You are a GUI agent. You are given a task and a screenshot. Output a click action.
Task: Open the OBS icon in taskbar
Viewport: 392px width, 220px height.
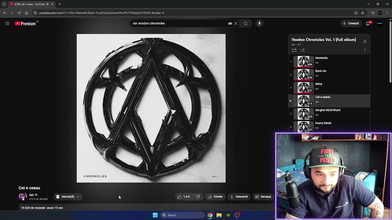point(237,215)
